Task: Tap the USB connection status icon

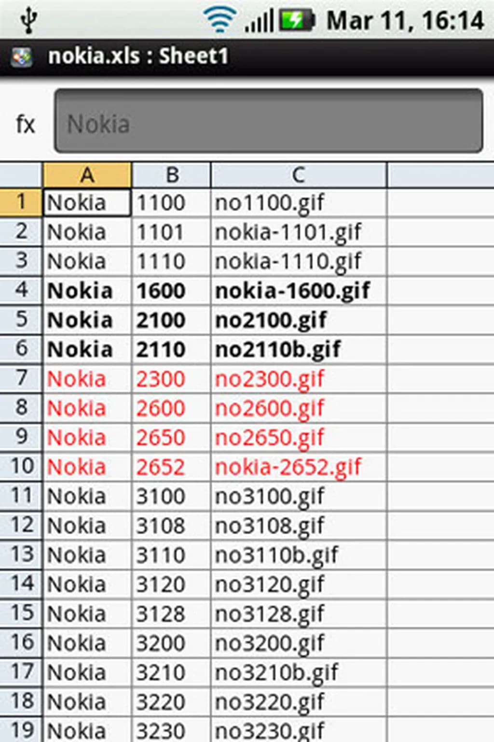Action: tap(29, 20)
